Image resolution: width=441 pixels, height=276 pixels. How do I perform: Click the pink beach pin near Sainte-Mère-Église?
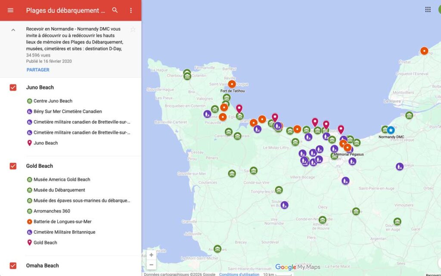pos(239,108)
